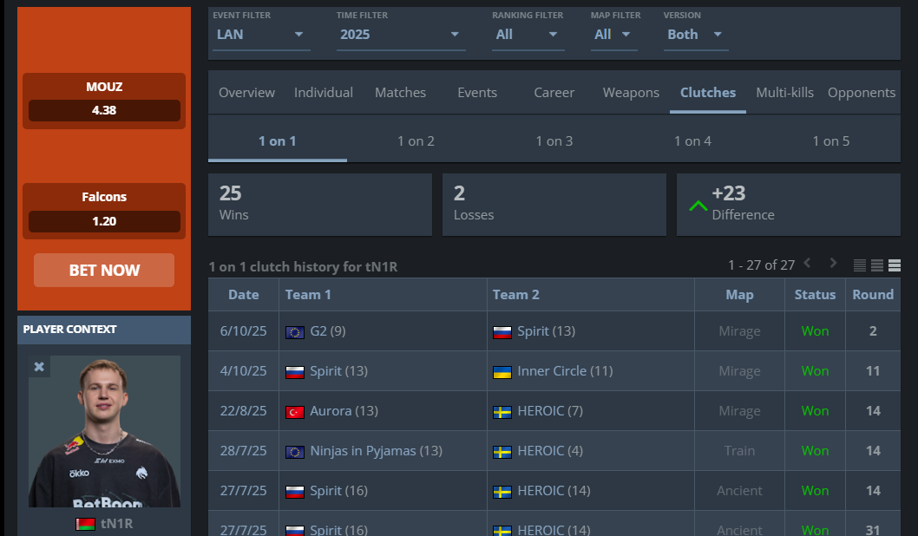The image size is (918, 536).
Task: Click the Won status in 4/10/25 row
Action: click(x=815, y=371)
